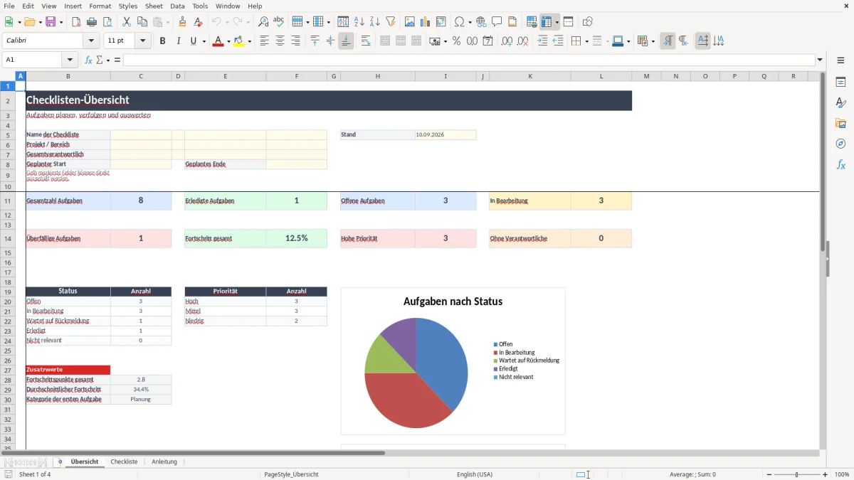Image resolution: width=854 pixels, height=480 pixels.
Task: Click English (USA) language in status bar
Action: [475, 474]
